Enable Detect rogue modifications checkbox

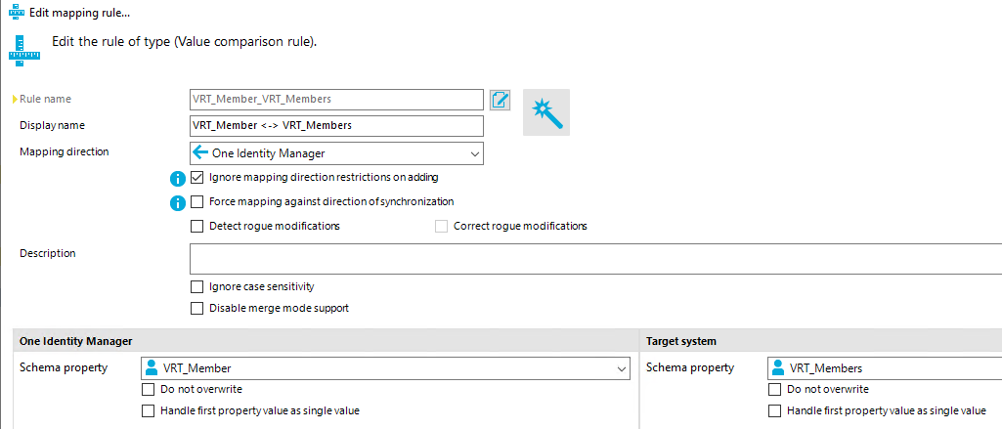click(x=197, y=226)
